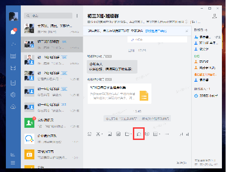
Task: Click the add button beside search box
Action: tap(77, 16)
